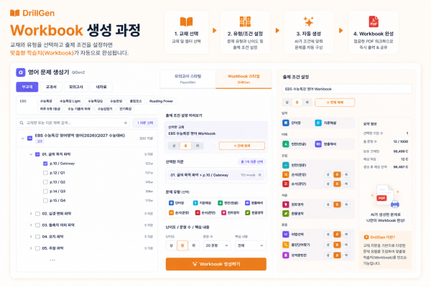431x287 pixels.
Task: Select the green 한줄영작 icon in 문제 유형 list
Action: point(247,212)
